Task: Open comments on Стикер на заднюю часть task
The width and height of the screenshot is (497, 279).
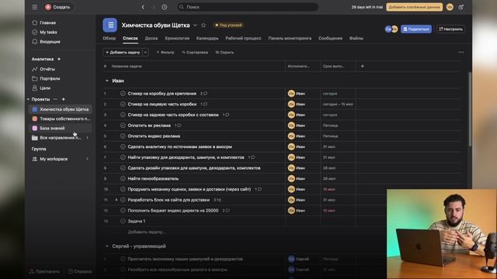Action: 226,115
